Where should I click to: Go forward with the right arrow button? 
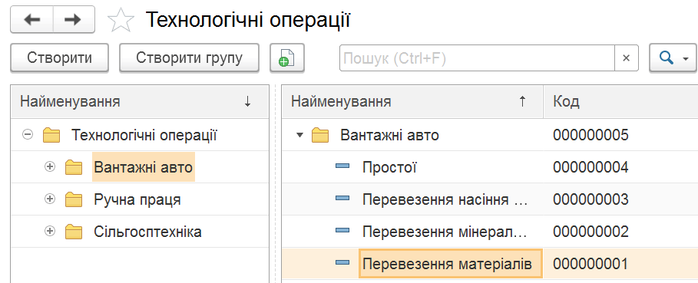(74, 19)
